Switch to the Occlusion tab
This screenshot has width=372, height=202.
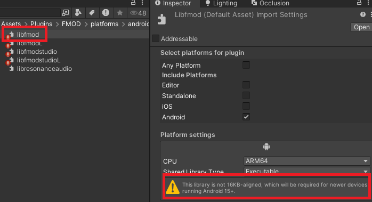point(270,3)
